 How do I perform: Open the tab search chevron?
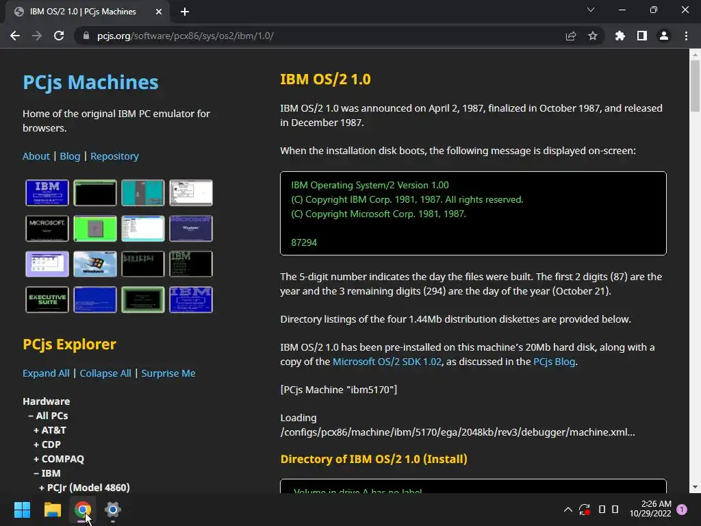591,10
